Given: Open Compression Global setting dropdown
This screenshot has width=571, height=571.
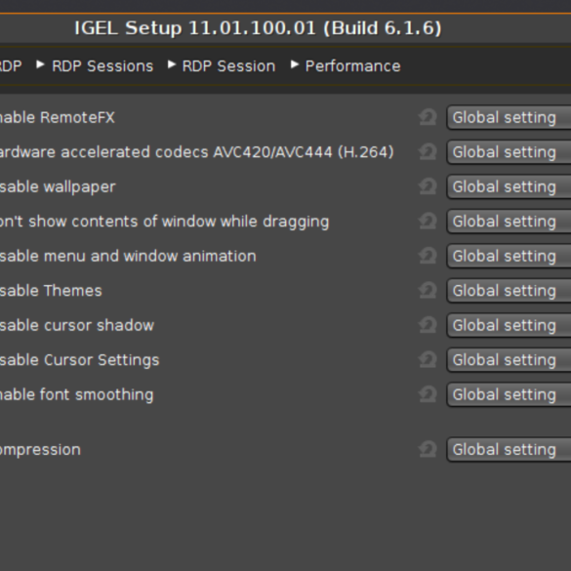Looking at the screenshot, I should tap(509, 449).
